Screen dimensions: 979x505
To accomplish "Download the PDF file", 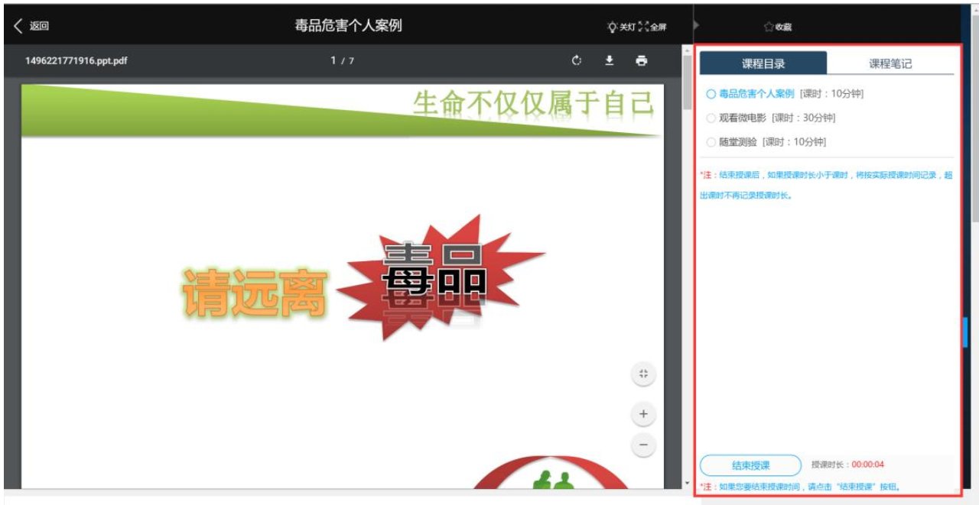I will click(x=610, y=60).
